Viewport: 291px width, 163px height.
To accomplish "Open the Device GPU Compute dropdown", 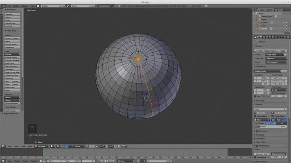I will 276,62.
